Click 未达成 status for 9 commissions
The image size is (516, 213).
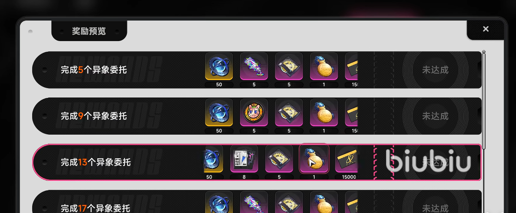(x=435, y=116)
